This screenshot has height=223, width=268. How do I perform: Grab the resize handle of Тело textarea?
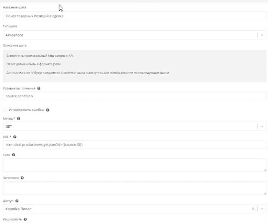coord(265,170)
